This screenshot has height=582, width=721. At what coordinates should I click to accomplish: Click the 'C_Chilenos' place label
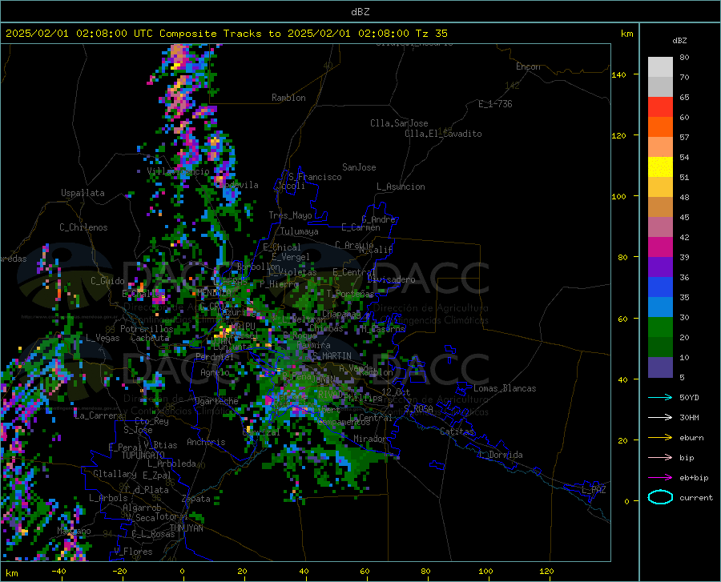(x=83, y=227)
